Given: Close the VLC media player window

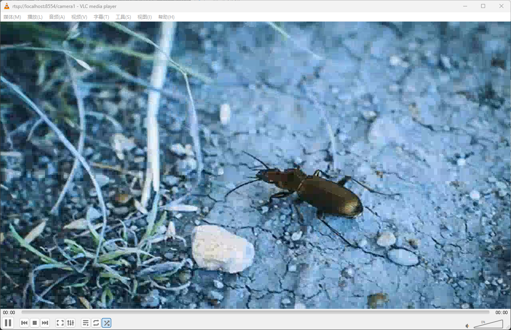Looking at the screenshot, I should tap(501, 6).
